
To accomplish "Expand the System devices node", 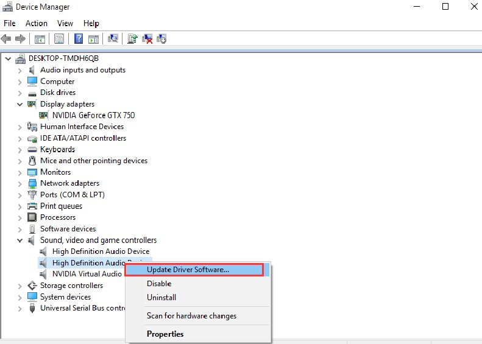I will pos(20,297).
